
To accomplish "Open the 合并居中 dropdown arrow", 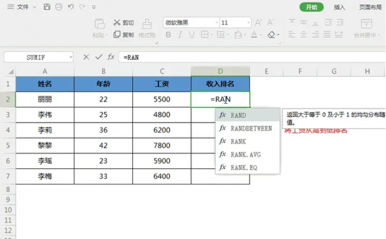I will [x=379, y=35].
